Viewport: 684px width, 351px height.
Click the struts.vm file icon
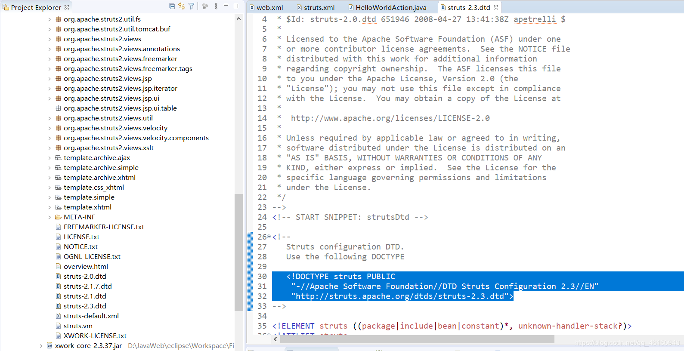click(58, 326)
